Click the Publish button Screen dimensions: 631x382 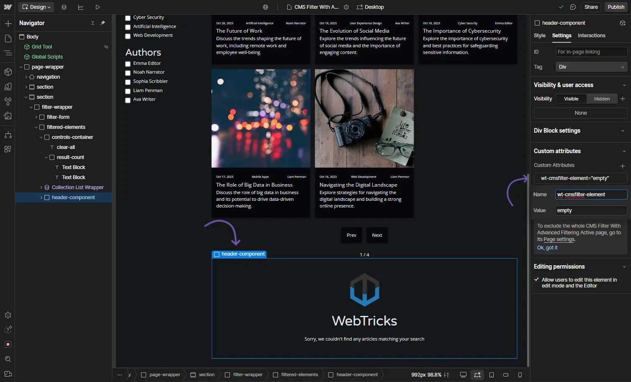[616, 7]
